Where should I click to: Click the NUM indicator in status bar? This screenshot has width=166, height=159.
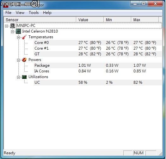coord(138,153)
